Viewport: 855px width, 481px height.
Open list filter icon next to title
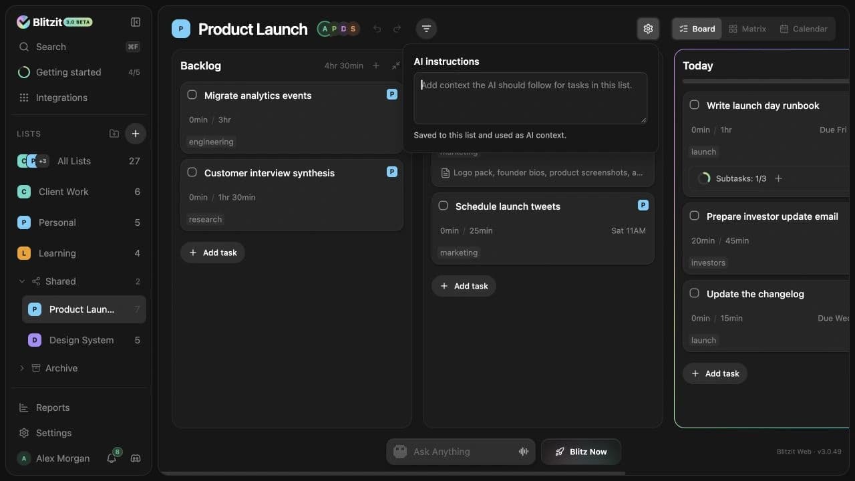426,29
